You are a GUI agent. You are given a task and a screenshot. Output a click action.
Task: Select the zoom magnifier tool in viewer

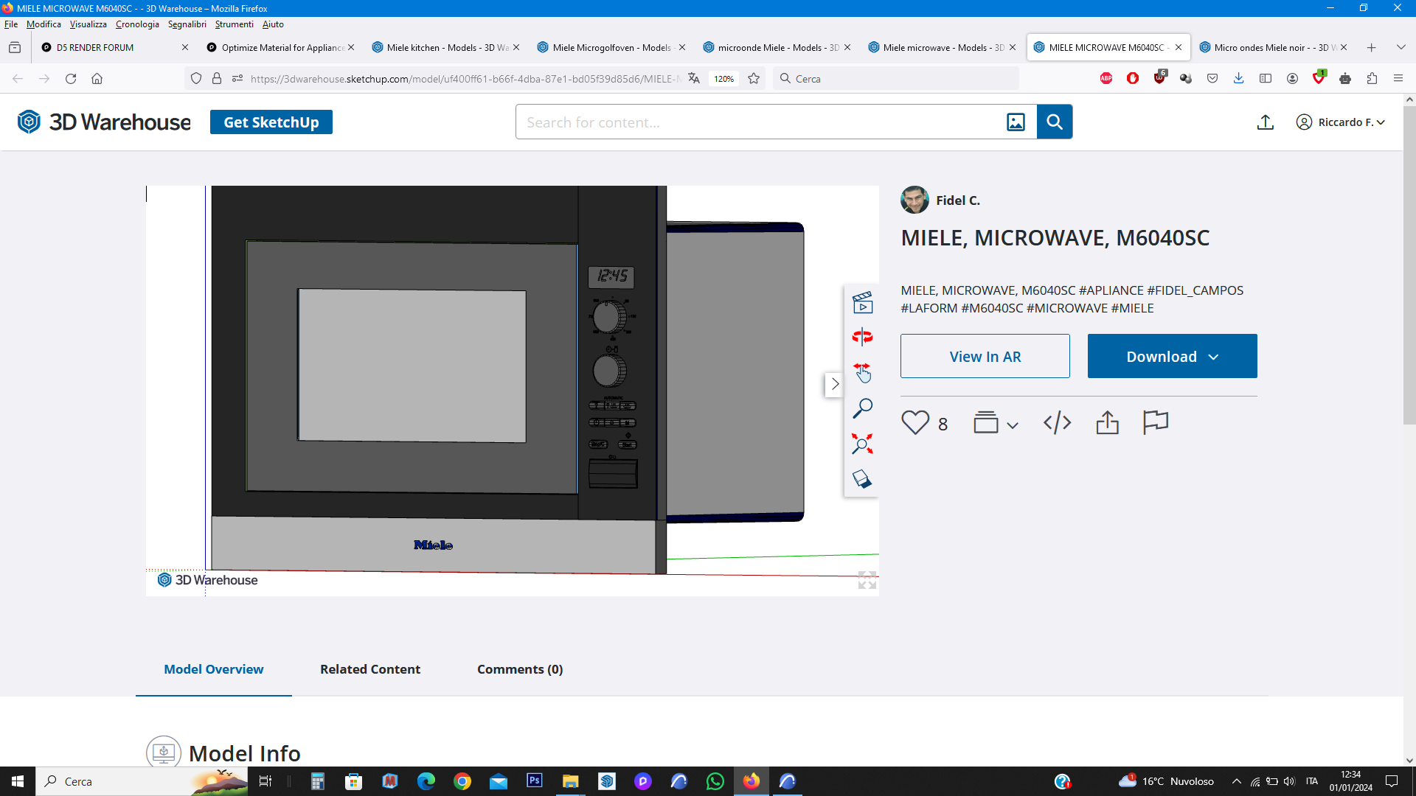tap(862, 408)
